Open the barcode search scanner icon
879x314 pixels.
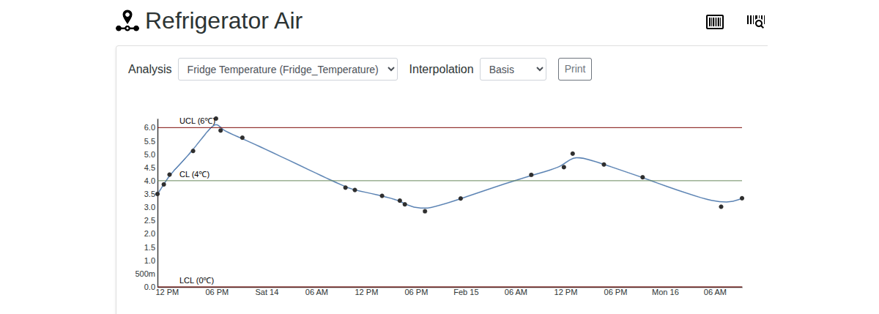(755, 21)
